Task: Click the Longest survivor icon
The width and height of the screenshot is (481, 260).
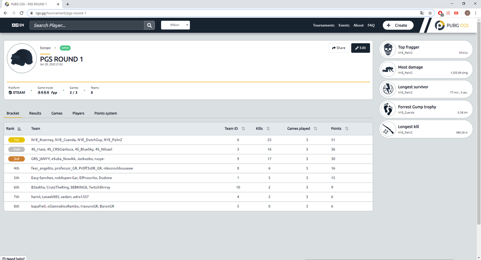Action: (x=388, y=89)
